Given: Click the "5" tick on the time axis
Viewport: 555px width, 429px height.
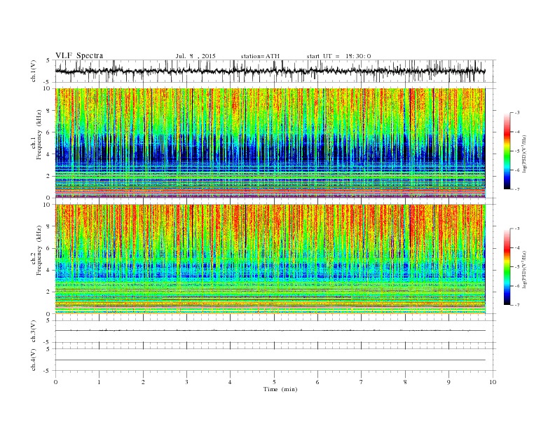Looking at the screenshot, I should coord(274,382).
